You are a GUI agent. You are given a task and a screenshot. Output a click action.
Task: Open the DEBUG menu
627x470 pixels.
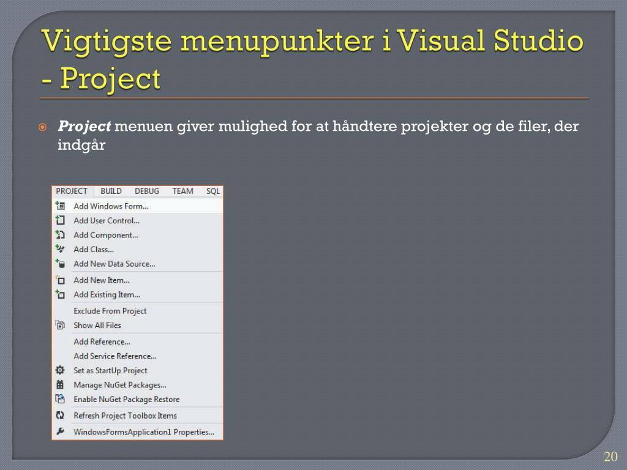click(147, 192)
